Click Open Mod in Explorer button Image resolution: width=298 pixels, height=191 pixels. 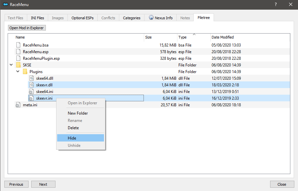coord(27,28)
